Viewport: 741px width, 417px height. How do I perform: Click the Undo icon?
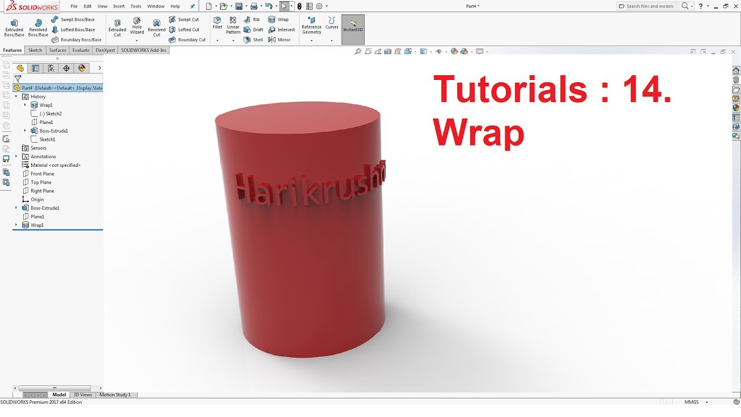point(269,6)
